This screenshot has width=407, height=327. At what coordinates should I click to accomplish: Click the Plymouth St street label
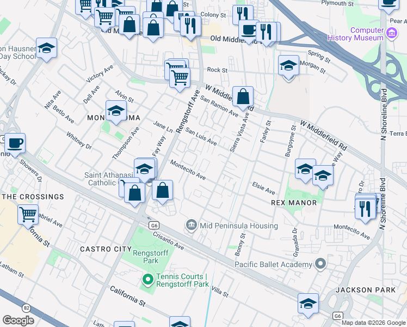337,3
